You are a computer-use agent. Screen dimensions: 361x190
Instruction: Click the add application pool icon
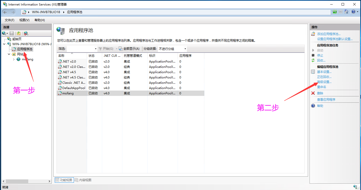point(313,34)
